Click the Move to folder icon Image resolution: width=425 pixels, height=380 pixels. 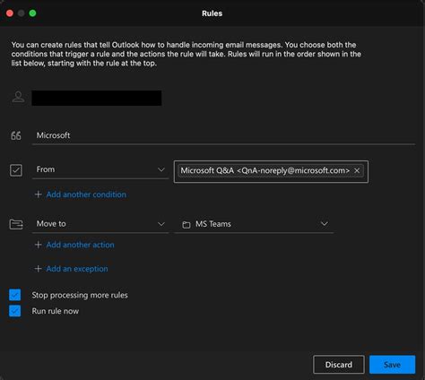pos(16,224)
